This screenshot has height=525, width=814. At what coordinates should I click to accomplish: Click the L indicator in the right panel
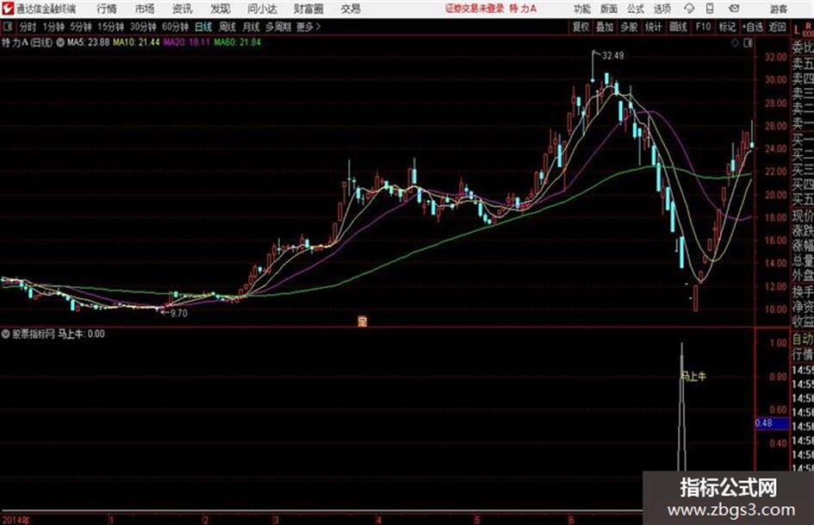tap(797, 29)
